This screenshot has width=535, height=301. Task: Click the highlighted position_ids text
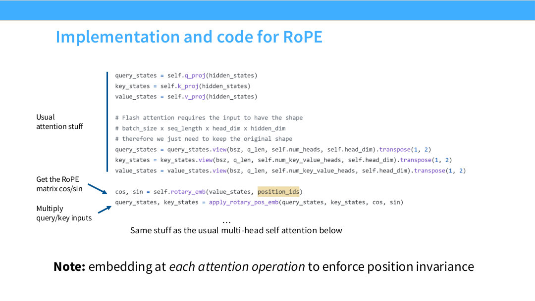[x=278, y=192]
